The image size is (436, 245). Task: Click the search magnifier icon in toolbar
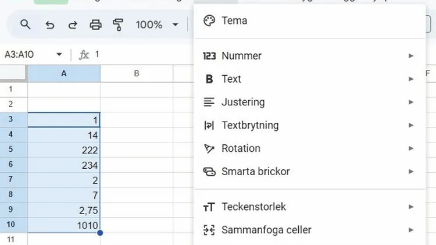25,24
